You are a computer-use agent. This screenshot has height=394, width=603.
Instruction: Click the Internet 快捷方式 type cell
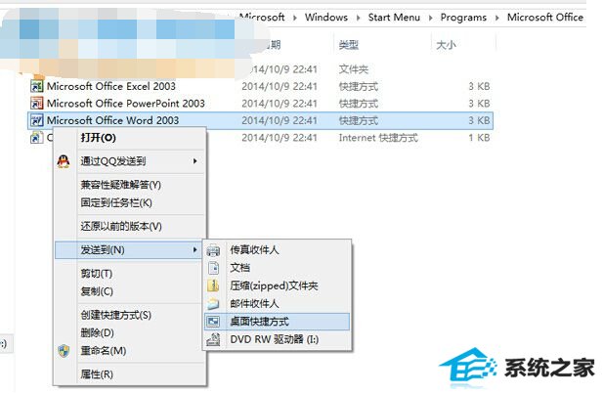coord(378,138)
